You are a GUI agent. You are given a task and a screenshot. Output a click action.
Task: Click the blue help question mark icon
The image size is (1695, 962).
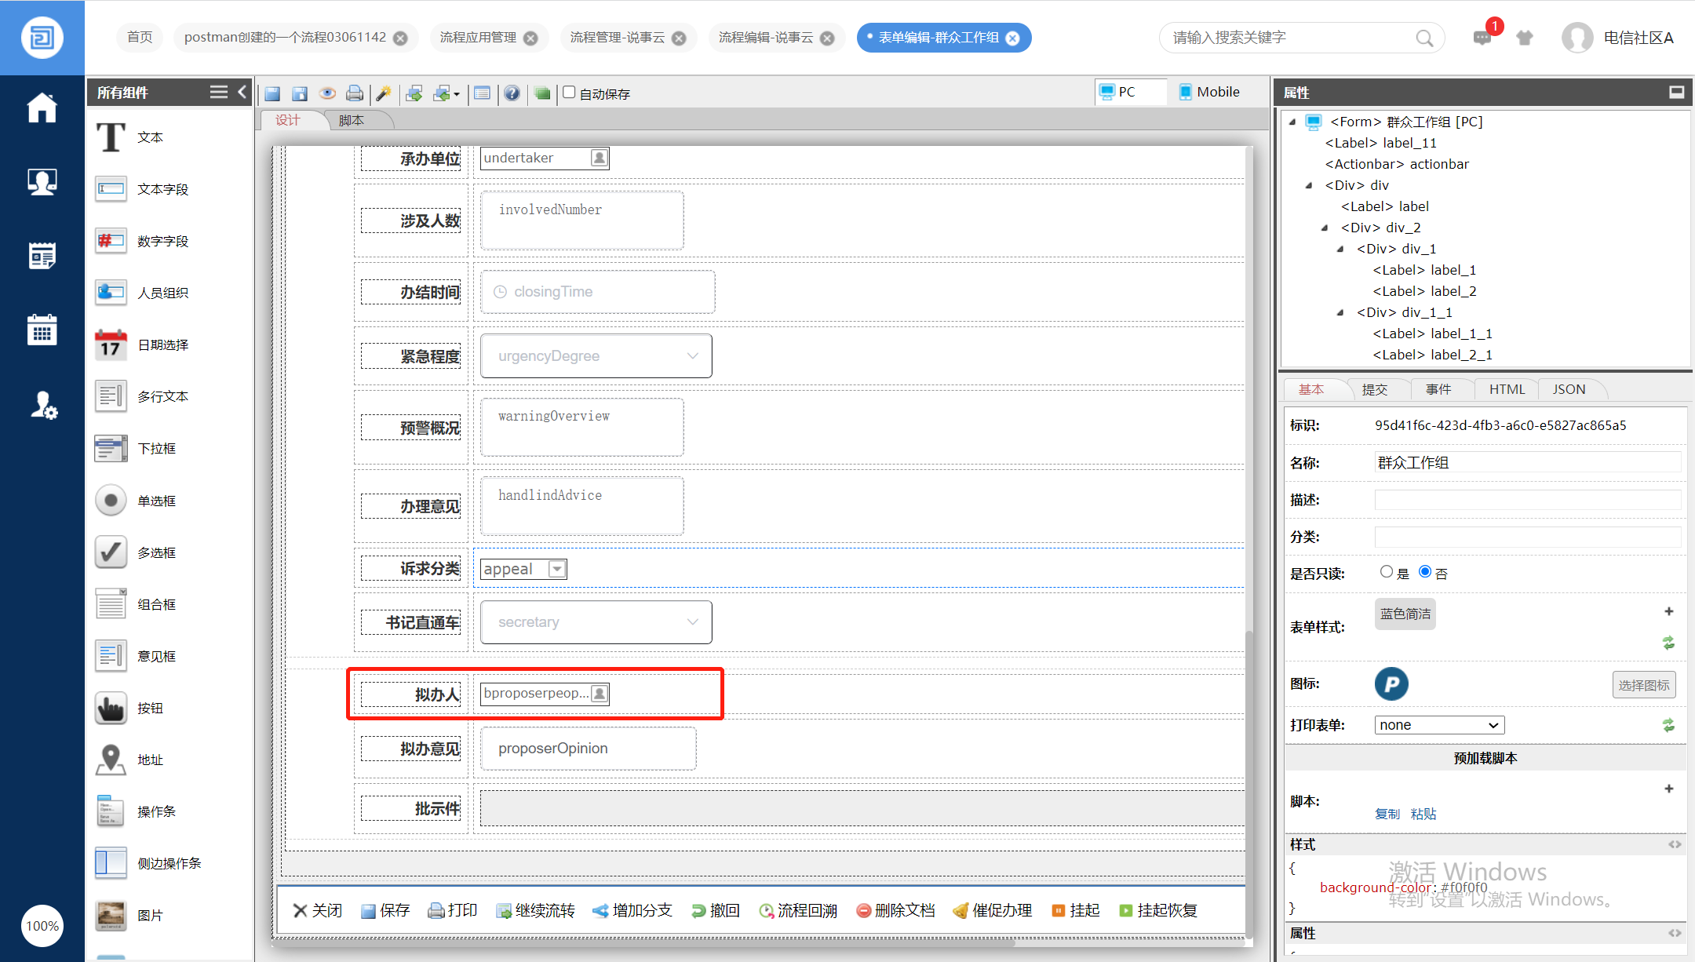[x=512, y=93]
